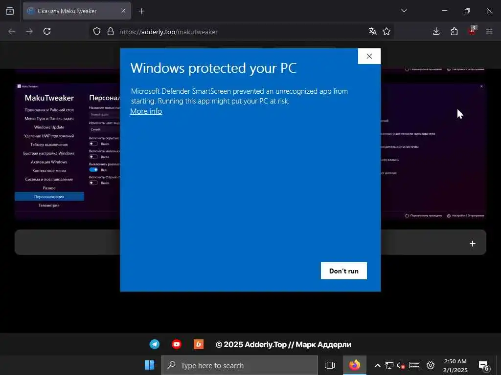Close the Windows protected your PC dialog
This screenshot has width=501, height=375.
tap(369, 56)
